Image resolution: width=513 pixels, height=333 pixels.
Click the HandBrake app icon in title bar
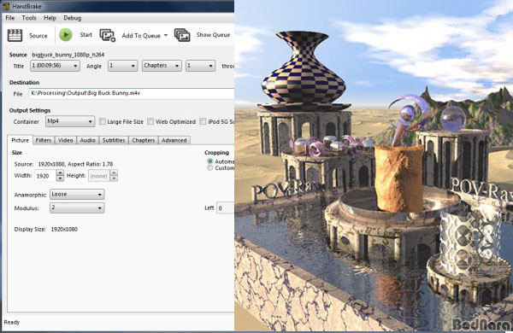pyautogui.click(x=6, y=6)
